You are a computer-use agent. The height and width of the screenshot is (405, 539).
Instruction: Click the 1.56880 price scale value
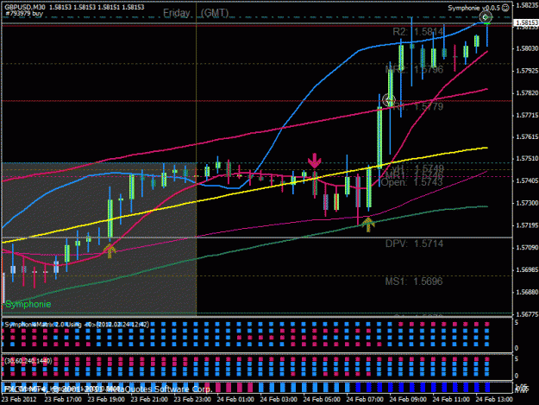527,292
